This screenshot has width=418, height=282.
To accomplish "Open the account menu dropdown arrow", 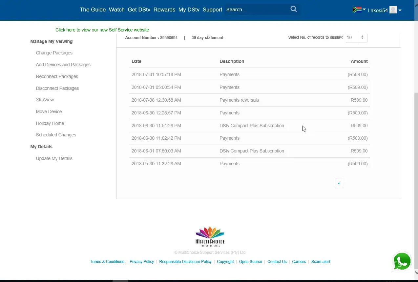I will coord(400,10).
